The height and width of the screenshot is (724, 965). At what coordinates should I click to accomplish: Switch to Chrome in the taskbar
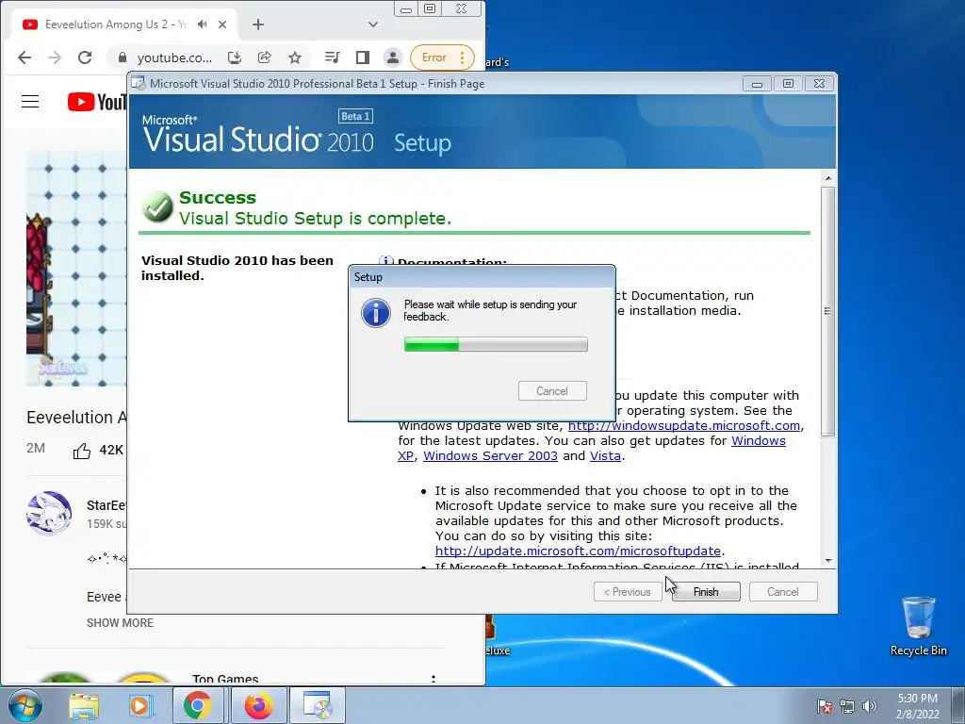point(197,705)
